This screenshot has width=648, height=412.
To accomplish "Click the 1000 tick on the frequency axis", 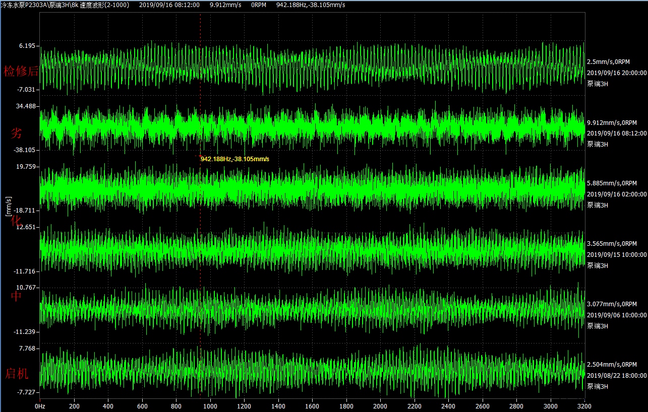I will point(210,406).
